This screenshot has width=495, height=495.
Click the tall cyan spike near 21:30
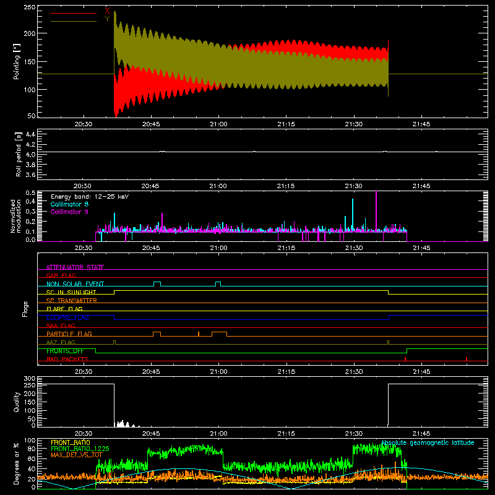click(353, 215)
